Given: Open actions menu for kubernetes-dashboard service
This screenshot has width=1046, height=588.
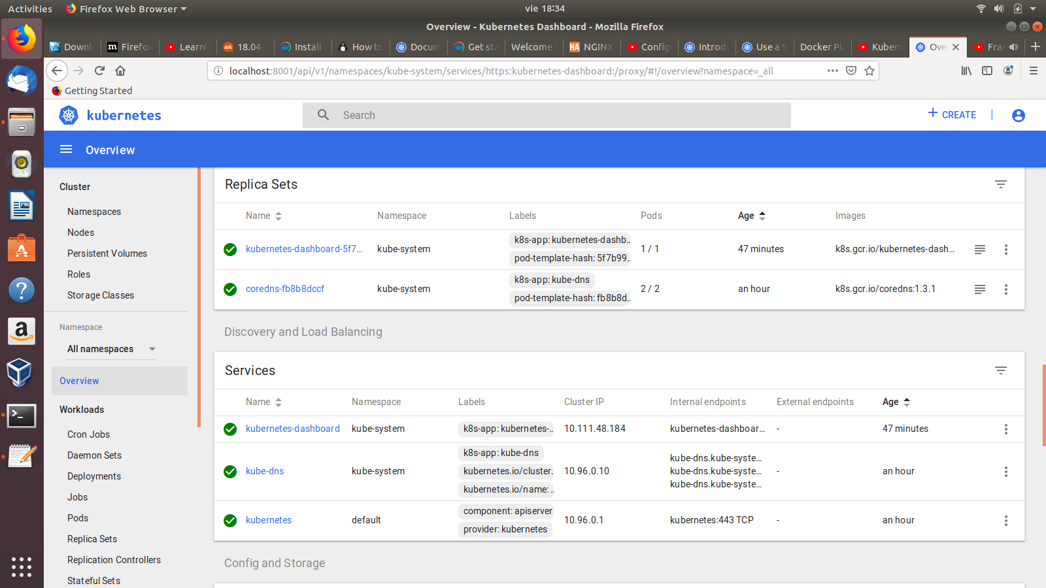Looking at the screenshot, I should pos(1005,429).
